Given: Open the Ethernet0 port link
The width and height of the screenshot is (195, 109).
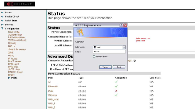Looking at the screenshot, I should pos(53,86).
